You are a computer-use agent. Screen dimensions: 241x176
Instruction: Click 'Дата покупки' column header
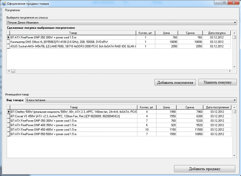[217, 33]
